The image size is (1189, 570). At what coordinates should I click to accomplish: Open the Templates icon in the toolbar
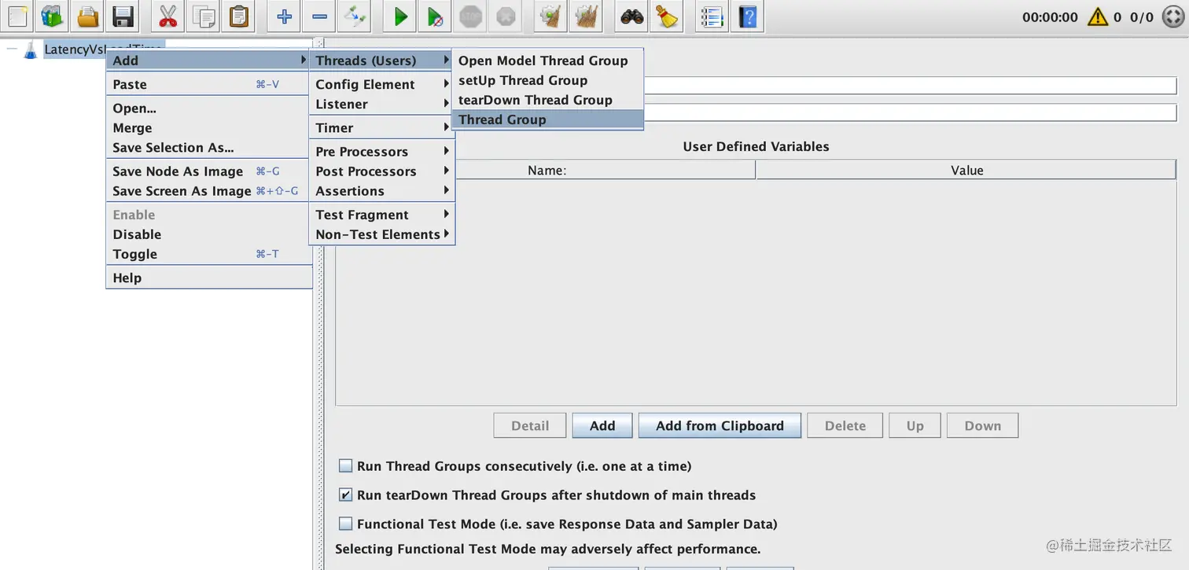point(53,16)
